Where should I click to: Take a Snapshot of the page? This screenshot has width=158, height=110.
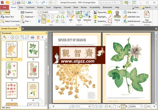[27, 12]
